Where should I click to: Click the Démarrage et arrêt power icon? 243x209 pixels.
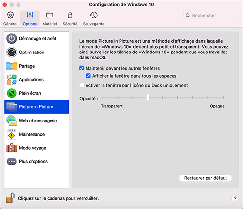(x=12, y=38)
